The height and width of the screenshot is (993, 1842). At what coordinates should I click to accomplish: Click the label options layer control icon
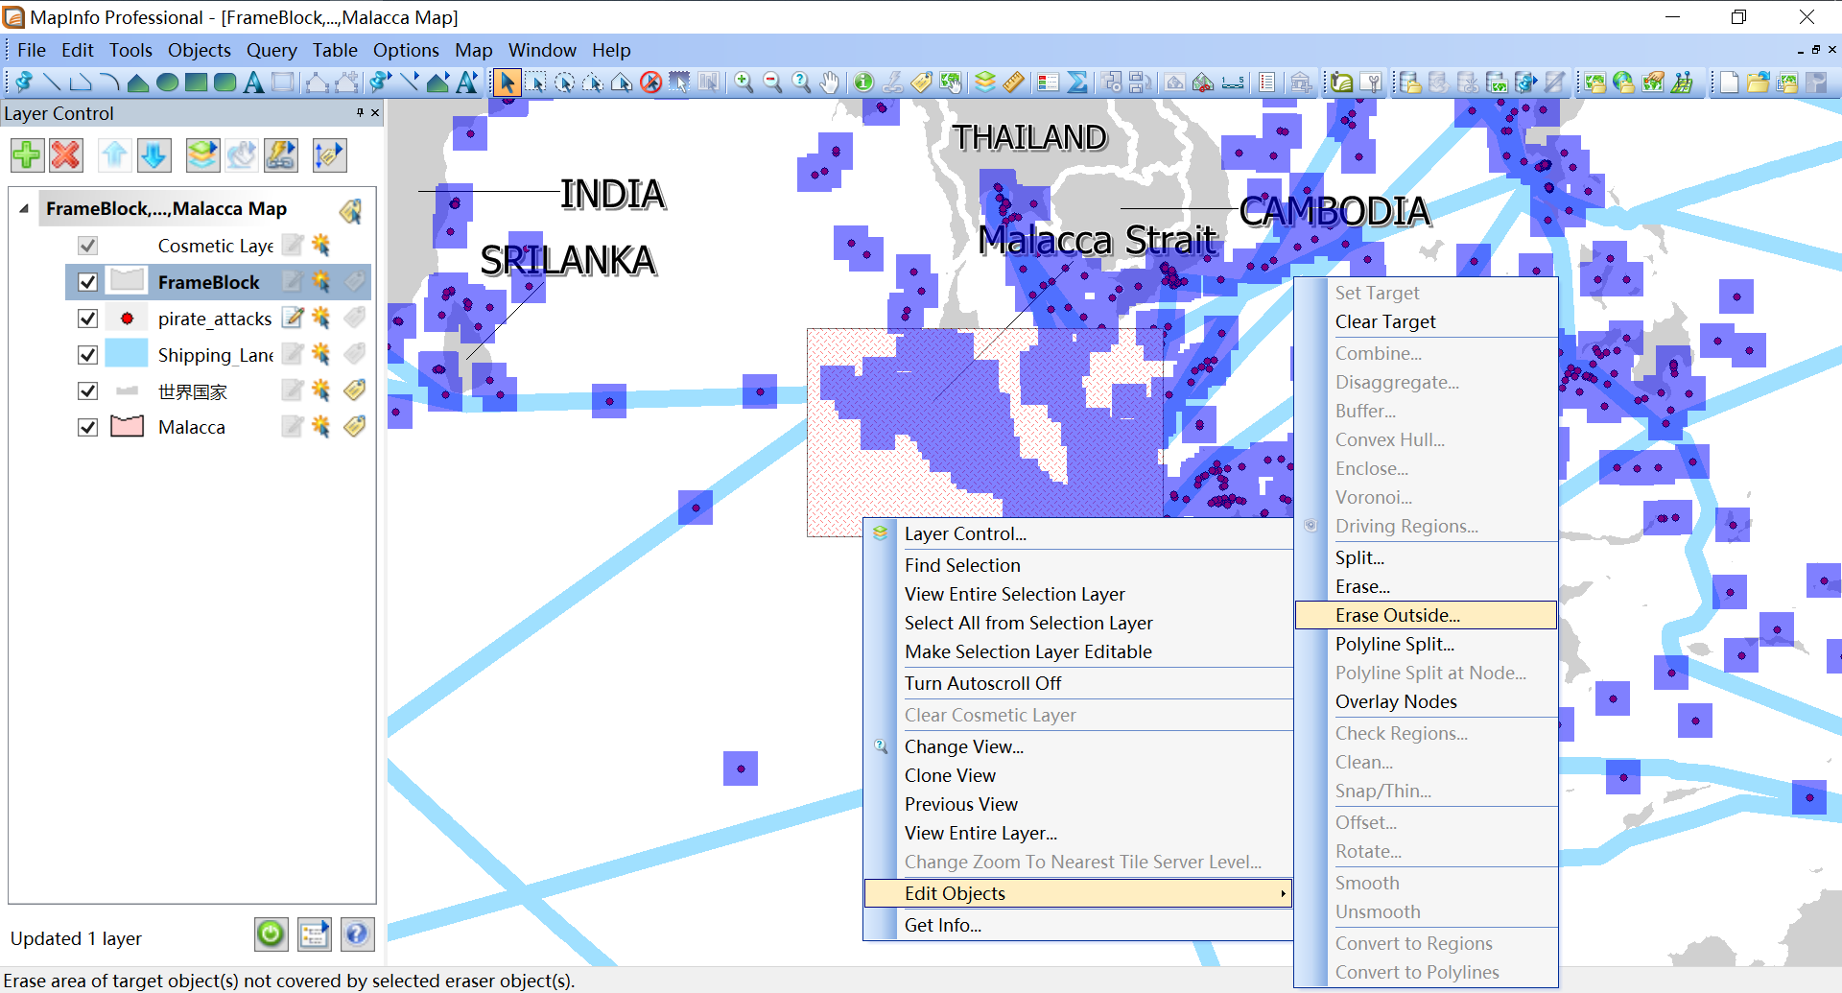(329, 154)
